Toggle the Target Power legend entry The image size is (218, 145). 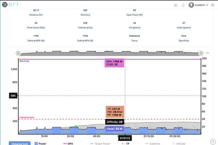click(100, 144)
